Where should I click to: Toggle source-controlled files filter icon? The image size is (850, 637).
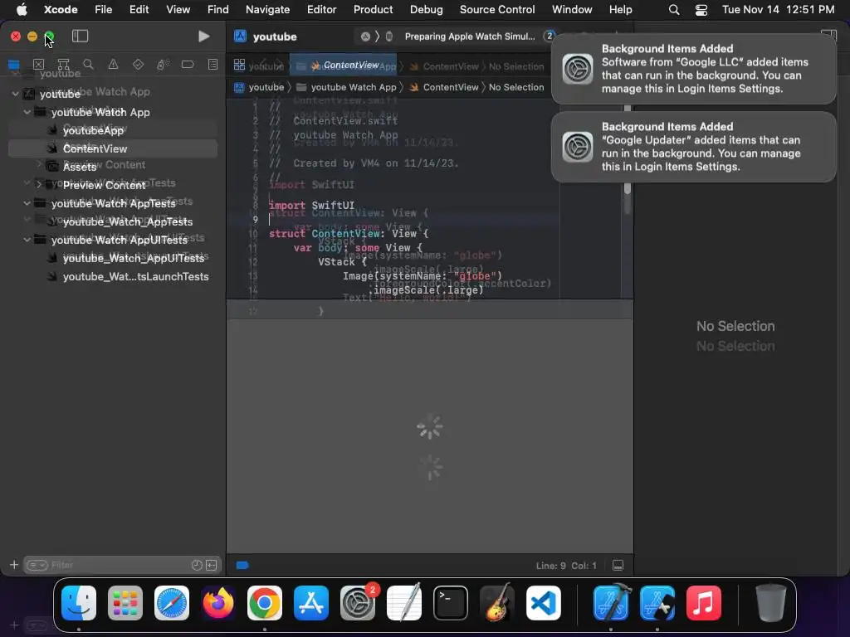212,565
